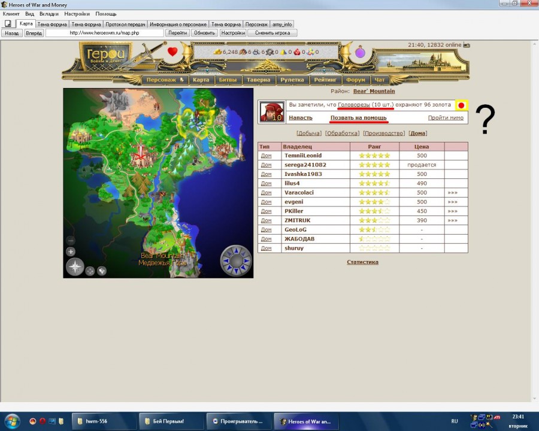Open the Дом link for TemniiLeonid
539x431 pixels.
pos(266,156)
